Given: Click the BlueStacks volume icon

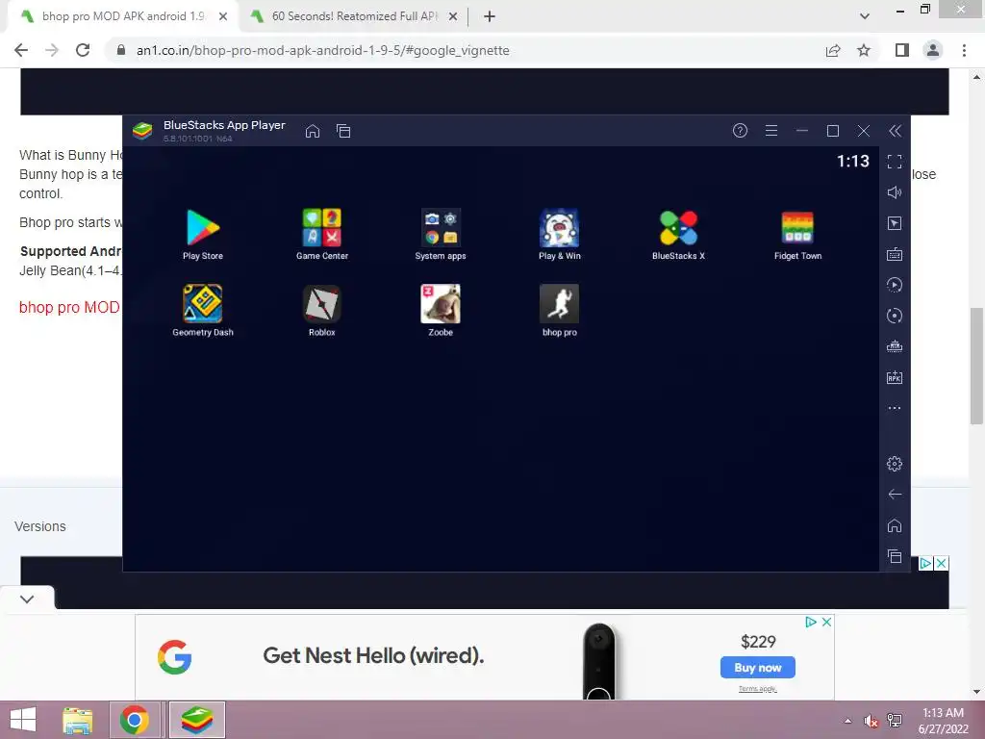Looking at the screenshot, I should (x=895, y=192).
